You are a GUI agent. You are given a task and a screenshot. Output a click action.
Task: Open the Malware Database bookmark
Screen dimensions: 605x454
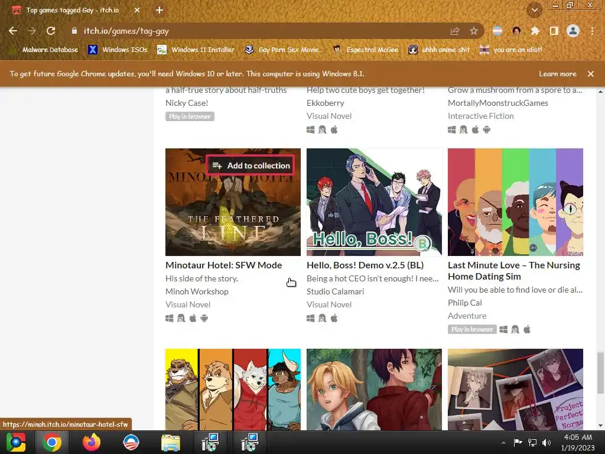(x=44, y=50)
